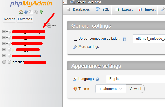Open the Databases tab
This screenshot has height=107, width=165.
point(78,10)
